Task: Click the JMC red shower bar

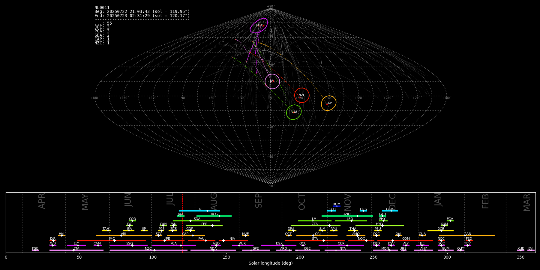Action: click(x=112, y=240)
